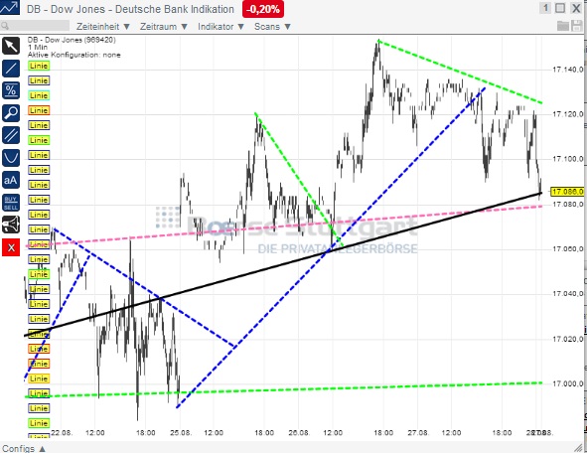Click the chart logo icon in title bar

[x=10, y=8]
